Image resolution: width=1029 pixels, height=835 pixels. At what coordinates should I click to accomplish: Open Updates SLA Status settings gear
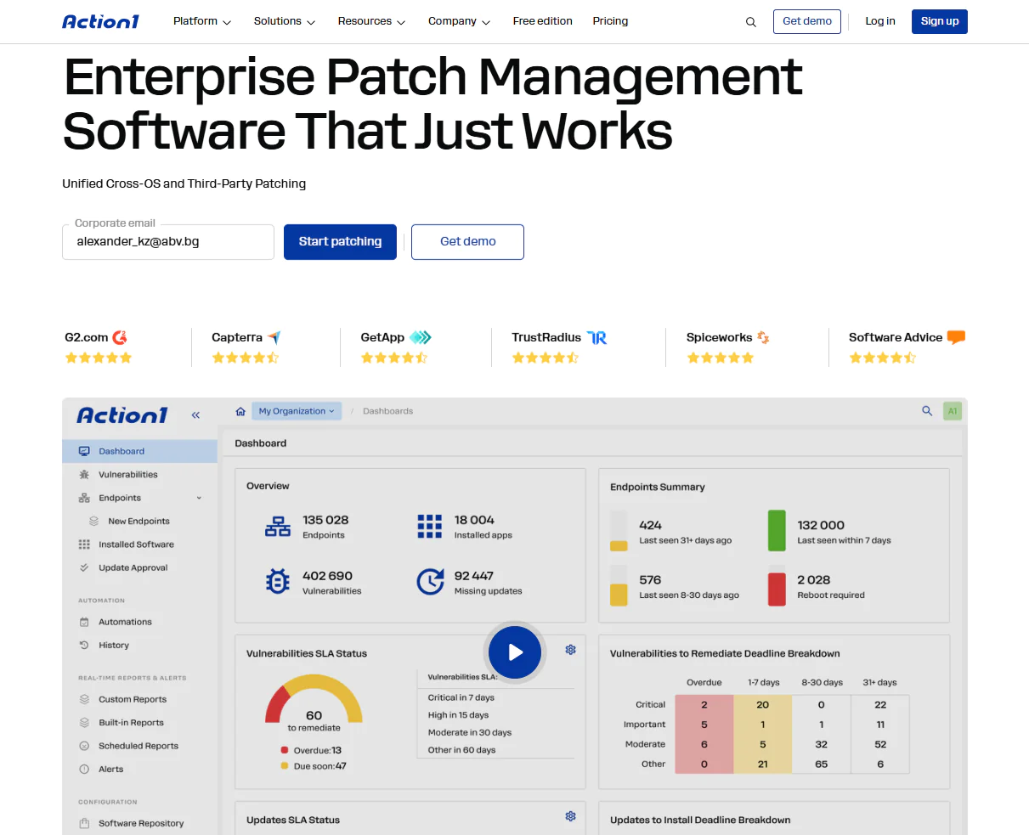[571, 816]
